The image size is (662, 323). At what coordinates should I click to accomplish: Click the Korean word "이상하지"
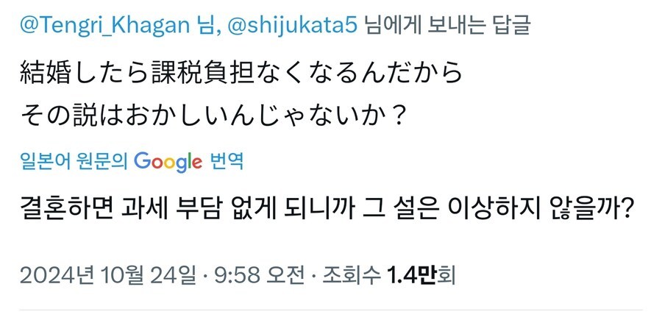pos(495,211)
